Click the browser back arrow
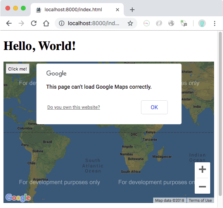 [9, 23]
